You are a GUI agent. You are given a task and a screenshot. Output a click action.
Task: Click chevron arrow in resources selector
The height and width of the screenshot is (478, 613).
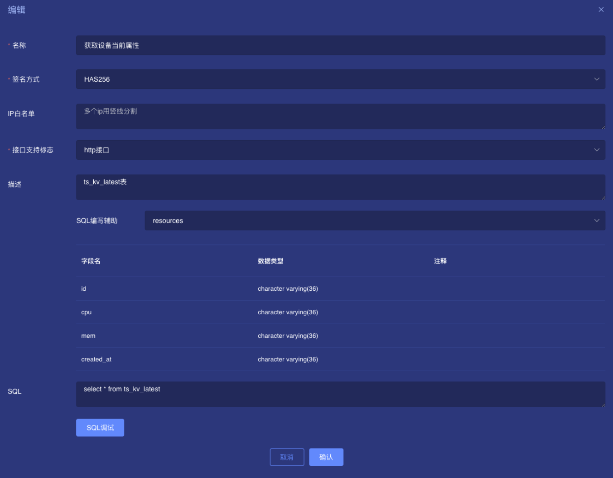point(596,221)
